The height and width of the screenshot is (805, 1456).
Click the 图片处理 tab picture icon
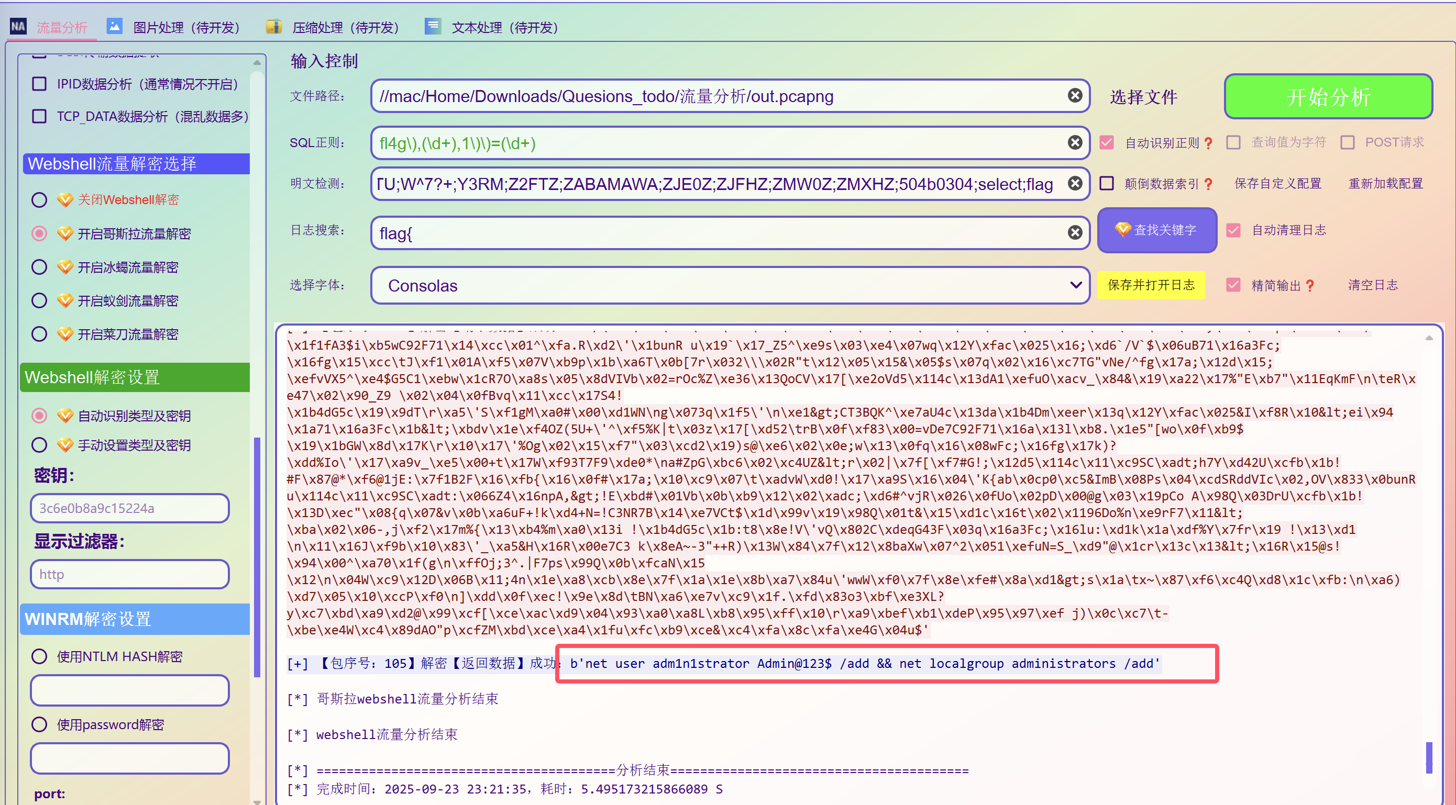(115, 26)
